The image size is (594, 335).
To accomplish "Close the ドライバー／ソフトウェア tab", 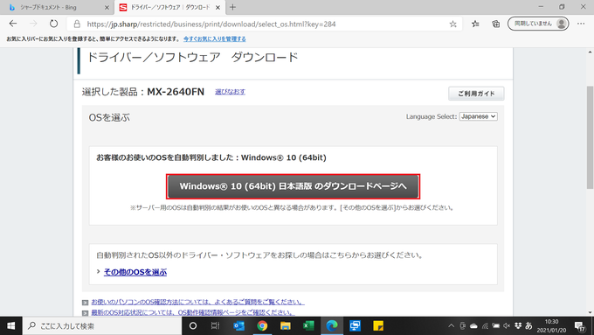I will click(218, 7).
